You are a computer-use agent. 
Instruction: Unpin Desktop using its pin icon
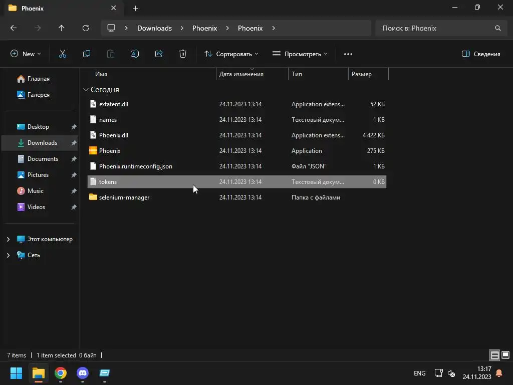pyautogui.click(x=74, y=127)
